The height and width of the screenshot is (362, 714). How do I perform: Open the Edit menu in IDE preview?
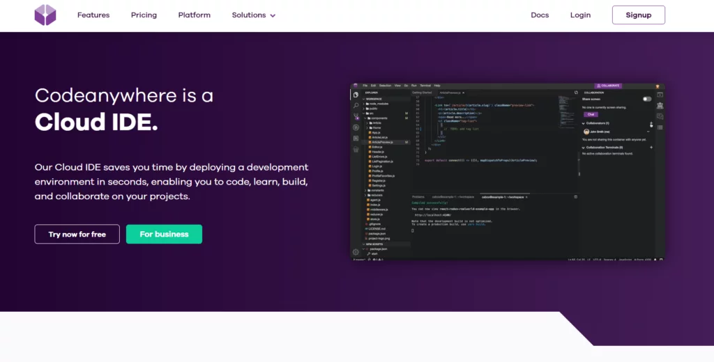(374, 86)
